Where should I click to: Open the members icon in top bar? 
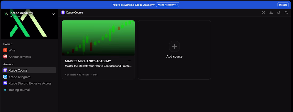click(271, 13)
